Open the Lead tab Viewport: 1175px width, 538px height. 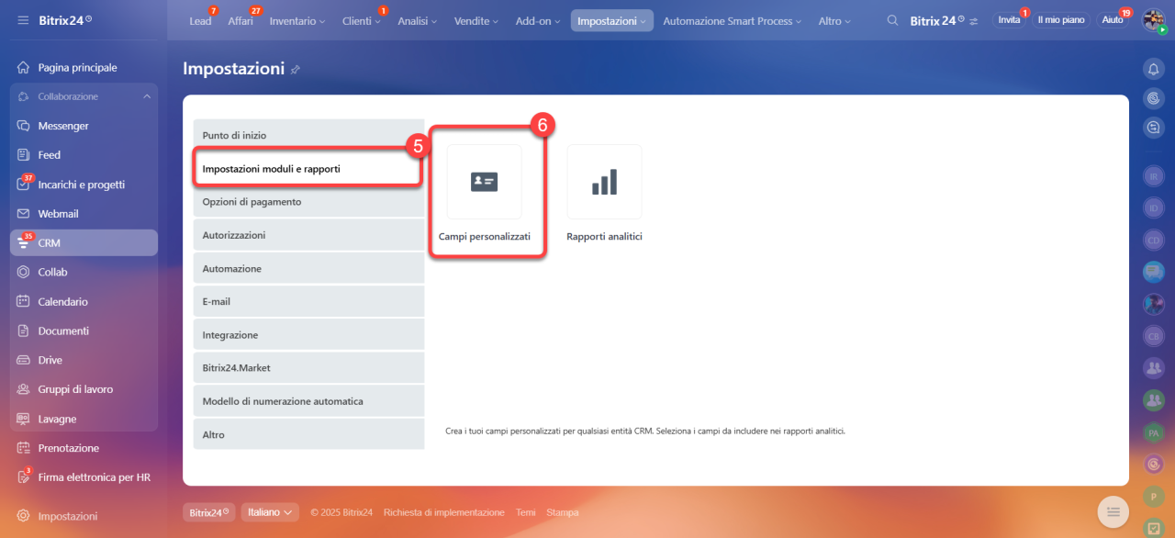click(200, 20)
